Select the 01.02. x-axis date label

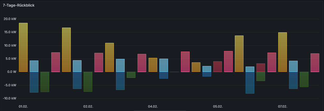pyautogui.click(x=23, y=107)
